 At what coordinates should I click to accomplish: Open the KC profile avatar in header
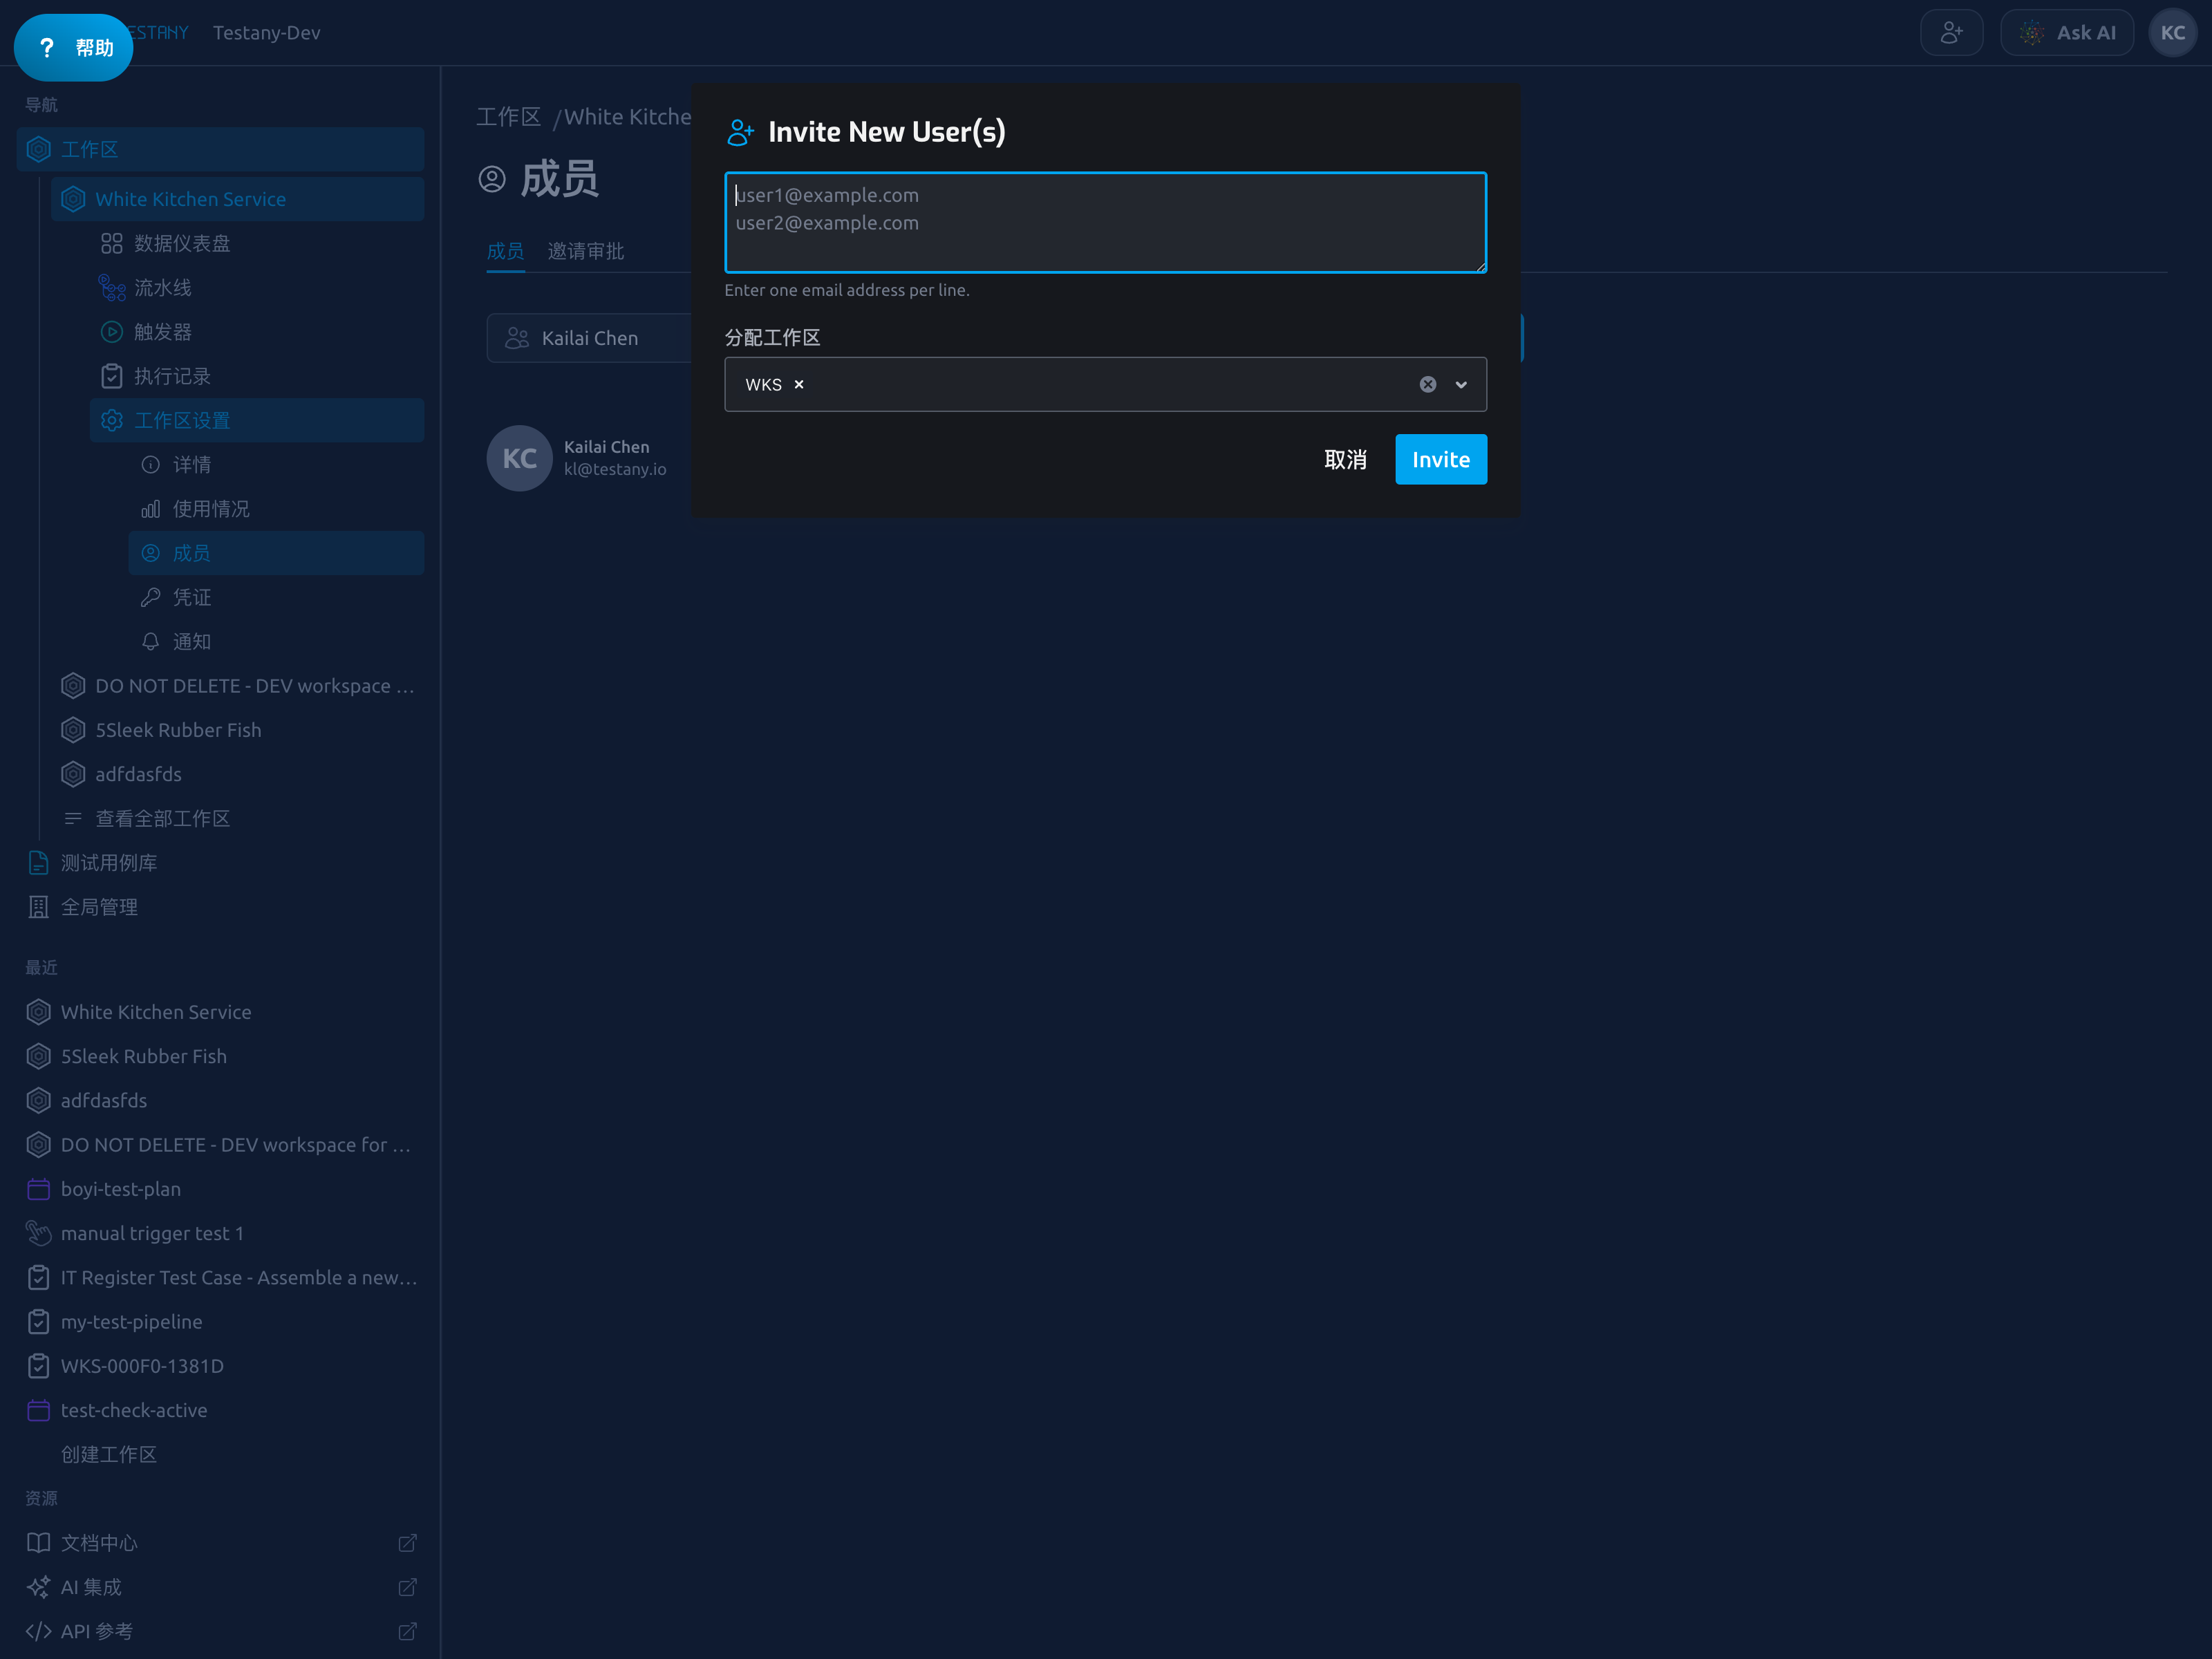pos(2172,33)
